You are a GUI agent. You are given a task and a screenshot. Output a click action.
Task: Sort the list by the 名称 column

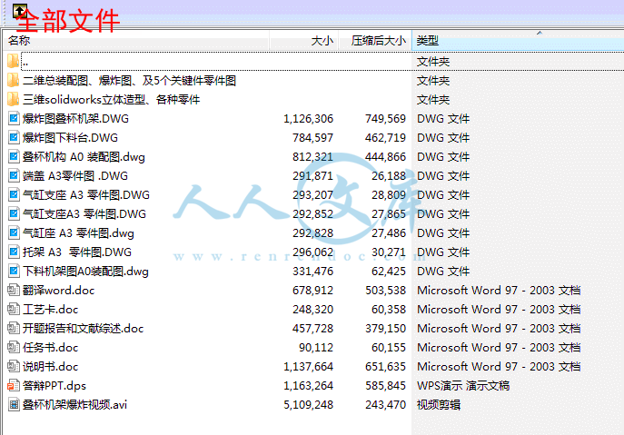click(x=136, y=41)
